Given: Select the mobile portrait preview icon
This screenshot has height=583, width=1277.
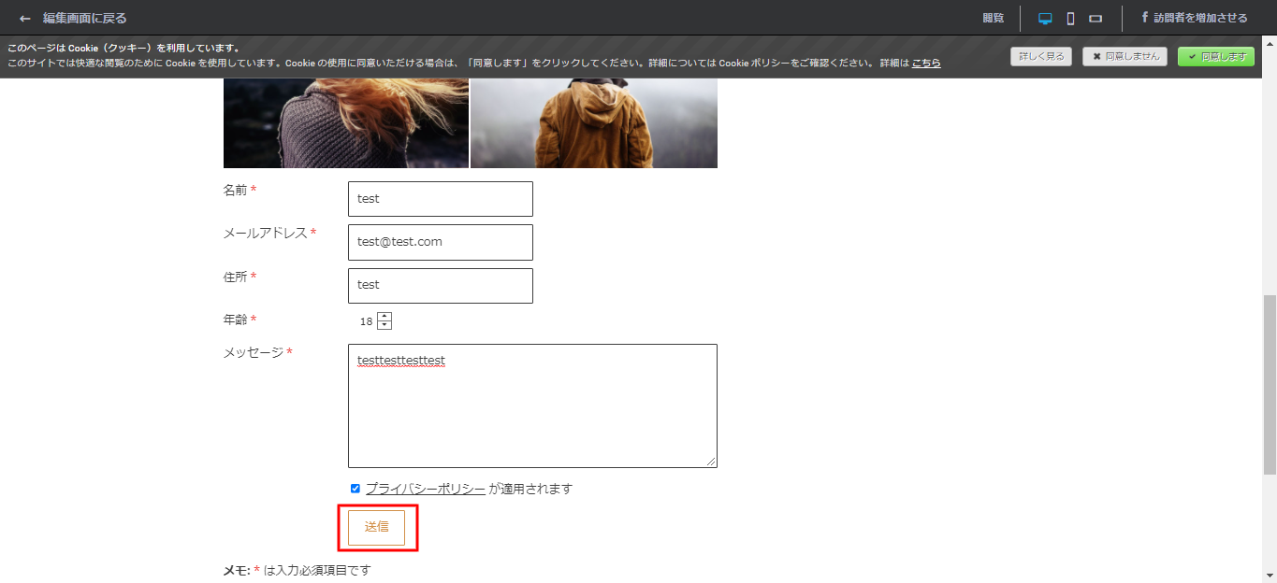Looking at the screenshot, I should (x=1070, y=19).
